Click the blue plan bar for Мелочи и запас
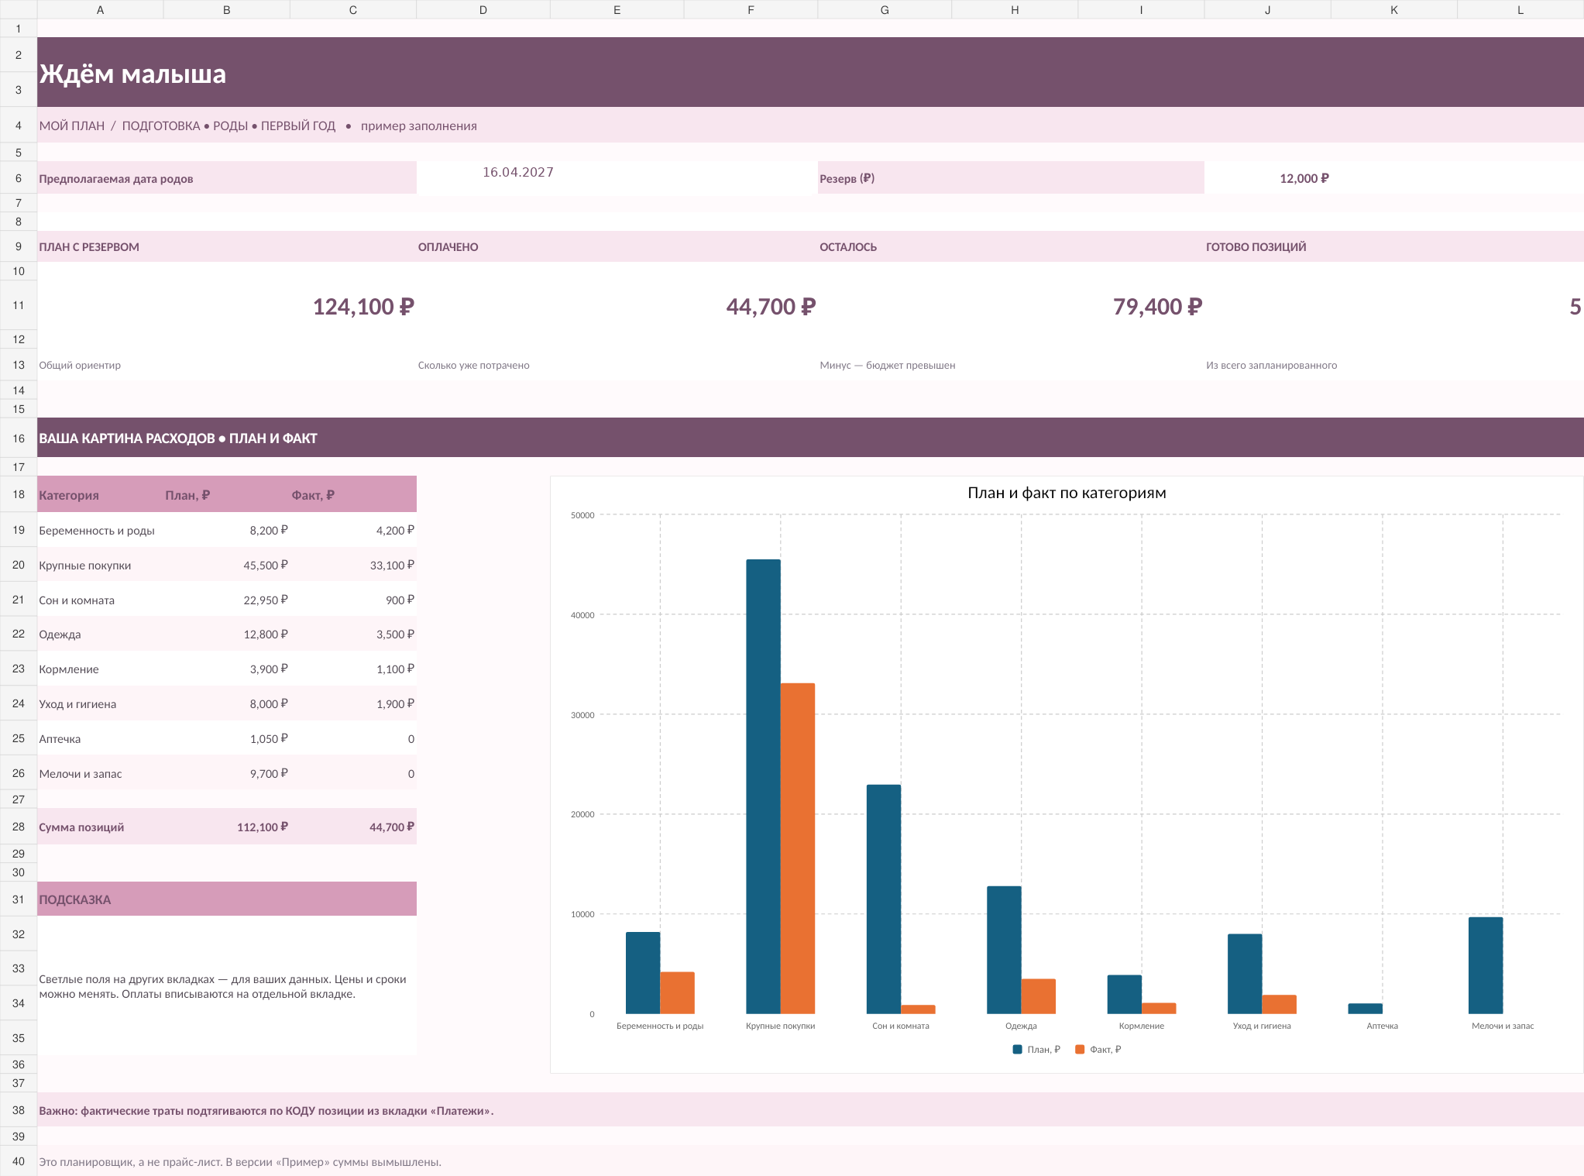The height and width of the screenshot is (1176, 1584). click(x=1486, y=965)
